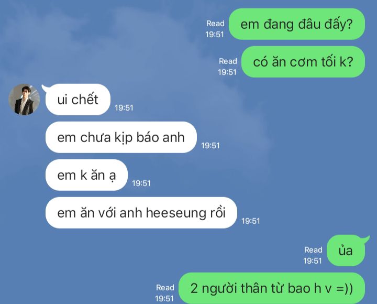
Task: Tap the sender's profile avatar
Action: [24, 100]
